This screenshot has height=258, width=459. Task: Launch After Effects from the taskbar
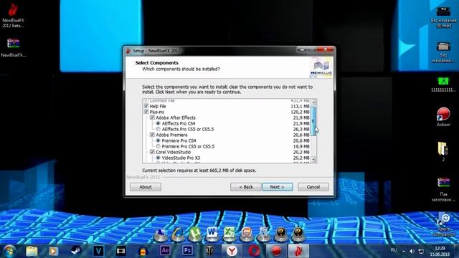pos(165,251)
